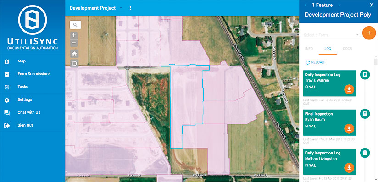Image resolution: width=378 pixels, height=182 pixels.
Task: Download Nathan Livingston's Daily Inspection Log
Action: pos(349,168)
